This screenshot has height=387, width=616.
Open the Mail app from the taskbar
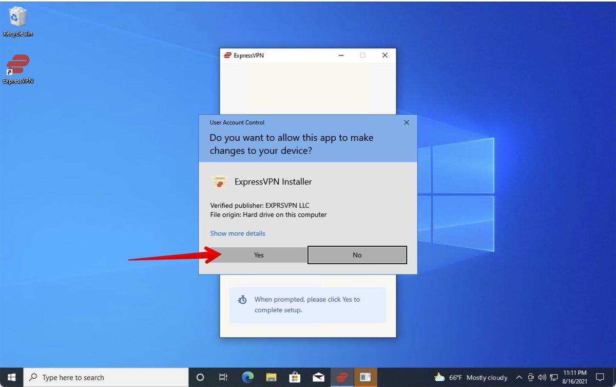[318, 377]
